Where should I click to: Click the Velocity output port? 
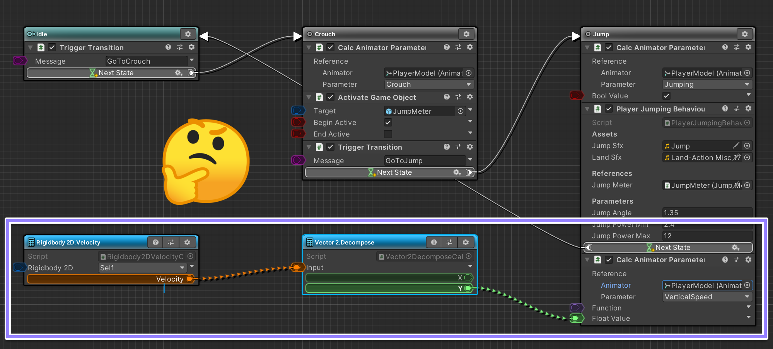[190, 279]
